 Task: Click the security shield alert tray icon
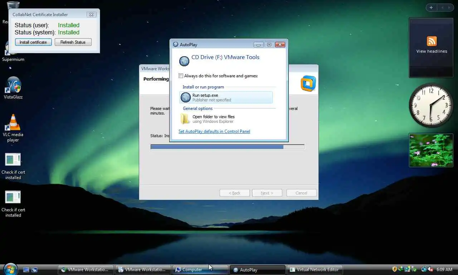pos(395,269)
